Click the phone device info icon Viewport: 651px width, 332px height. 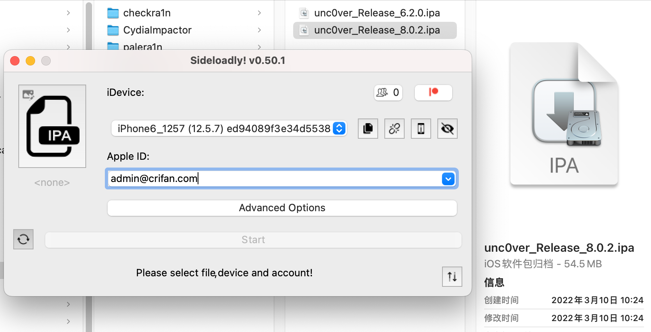click(x=421, y=129)
